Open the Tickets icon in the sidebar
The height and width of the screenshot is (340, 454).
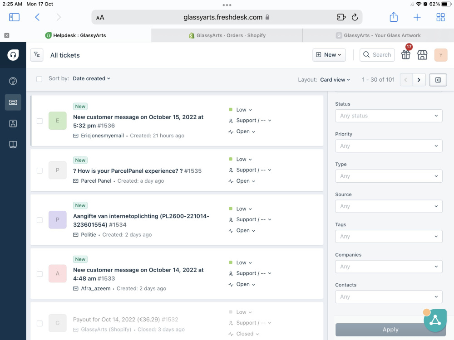[x=13, y=102]
